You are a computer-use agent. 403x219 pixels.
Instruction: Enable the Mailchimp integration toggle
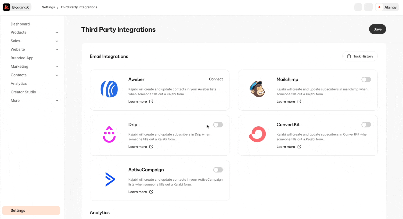click(366, 79)
